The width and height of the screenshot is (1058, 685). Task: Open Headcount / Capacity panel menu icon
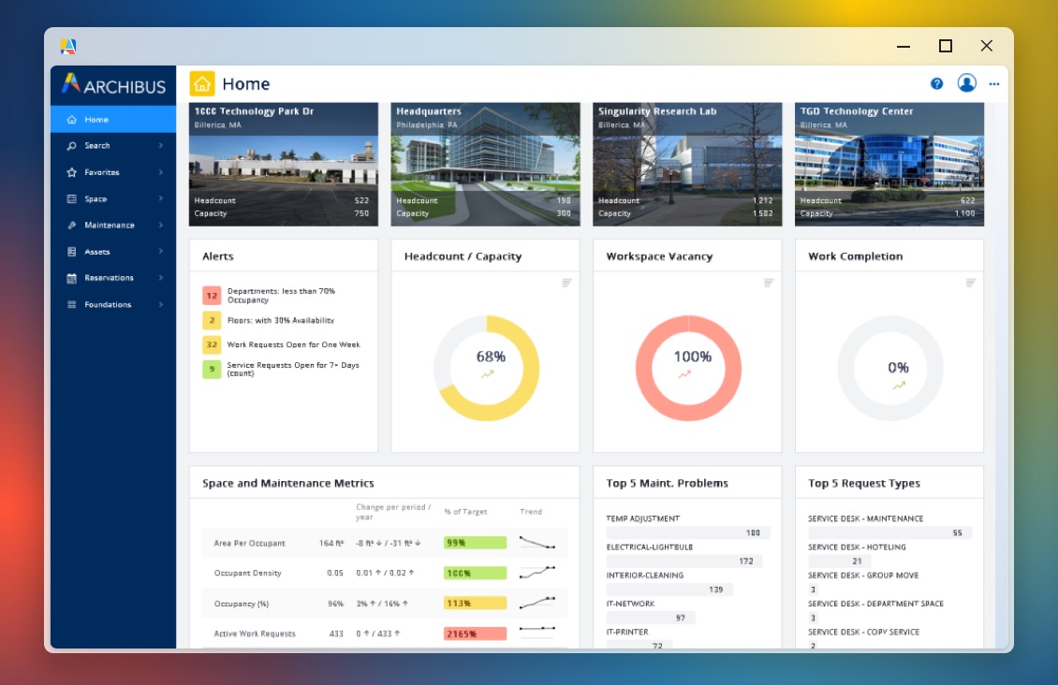click(x=566, y=283)
